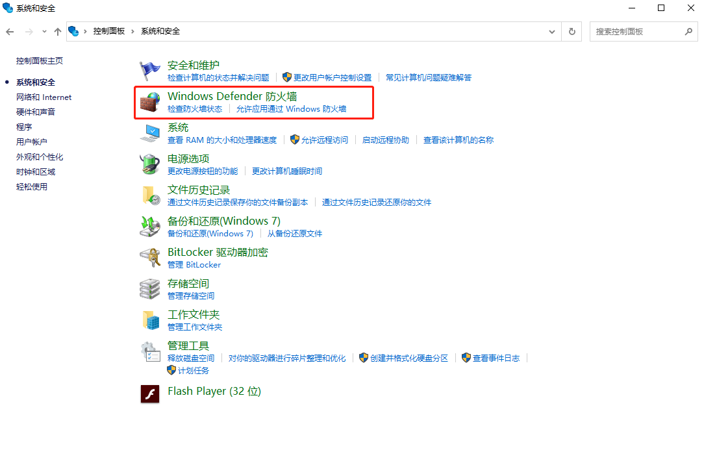Open the 系统 heading link
The image size is (704, 463).
coord(178,127)
